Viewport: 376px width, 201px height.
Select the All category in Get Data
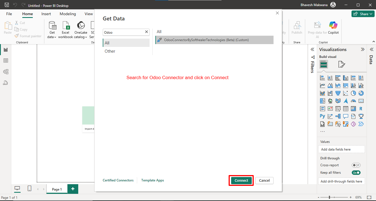(x=126, y=43)
